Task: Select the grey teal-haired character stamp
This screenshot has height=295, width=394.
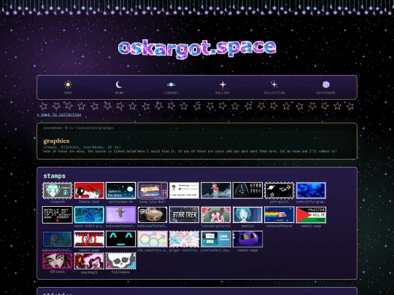Action: point(58,191)
